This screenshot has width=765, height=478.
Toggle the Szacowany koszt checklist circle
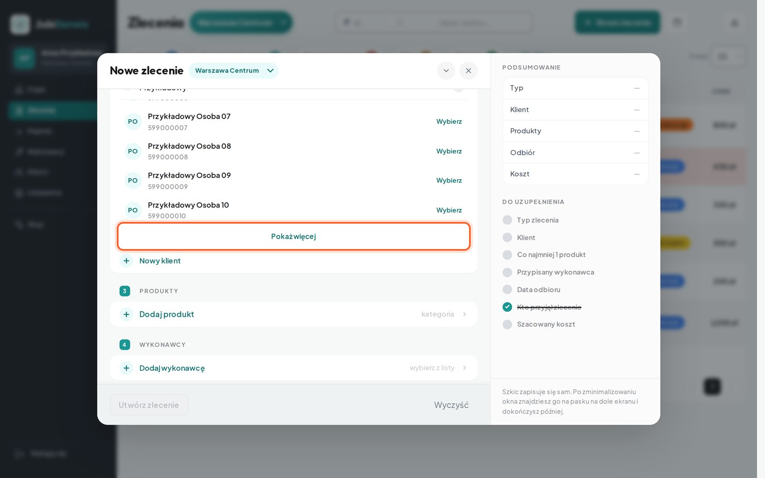(507, 324)
